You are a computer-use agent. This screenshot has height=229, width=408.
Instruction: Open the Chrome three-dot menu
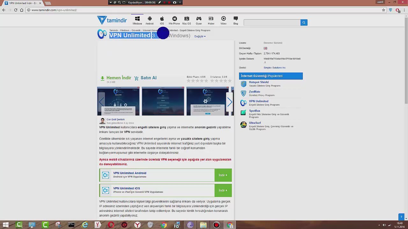[x=404, y=10]
